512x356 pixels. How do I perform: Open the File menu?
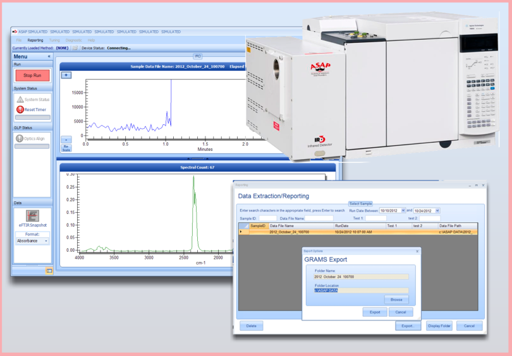[19, 40]
